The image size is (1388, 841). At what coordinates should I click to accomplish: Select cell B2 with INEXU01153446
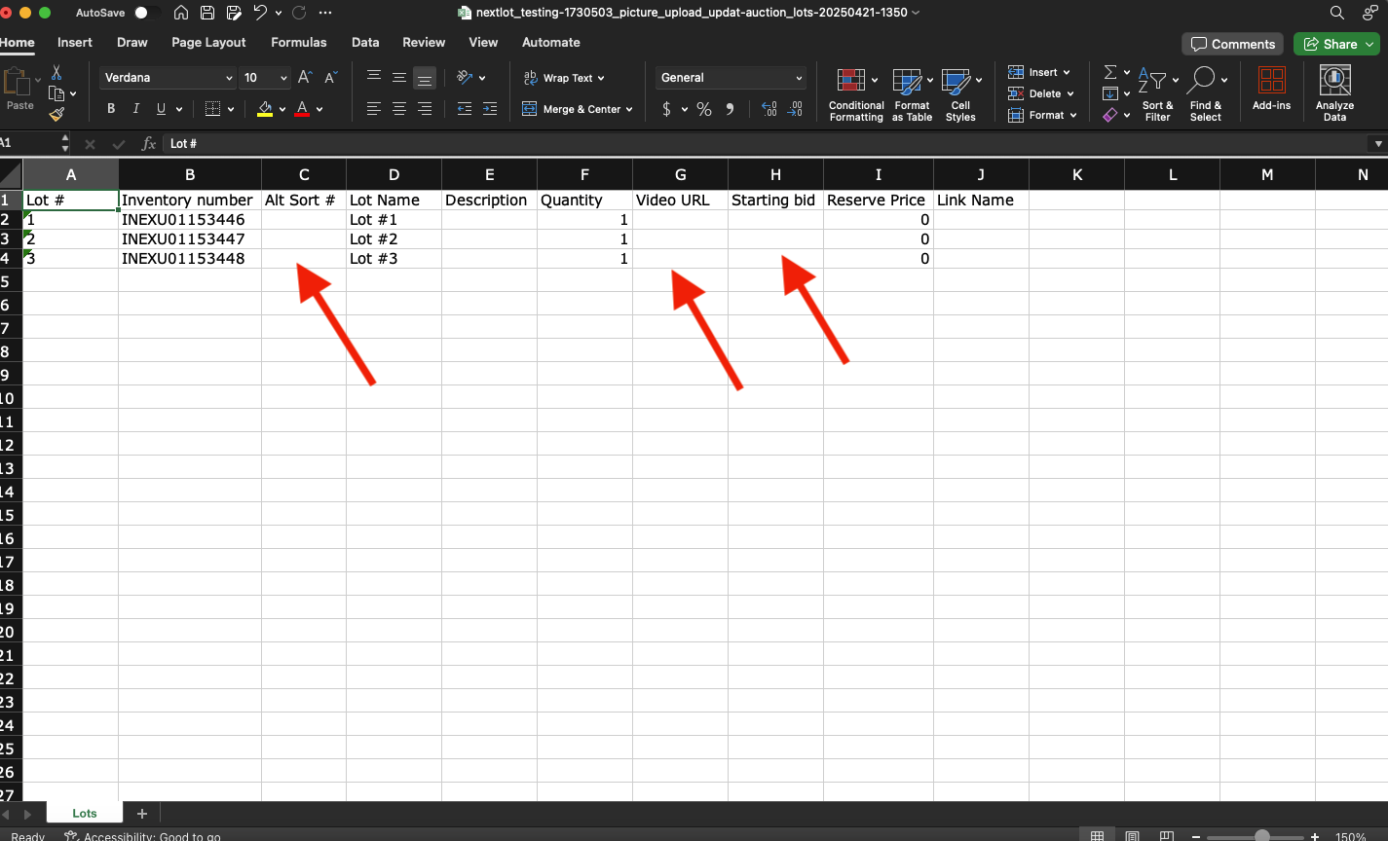(x=189, y=220)
